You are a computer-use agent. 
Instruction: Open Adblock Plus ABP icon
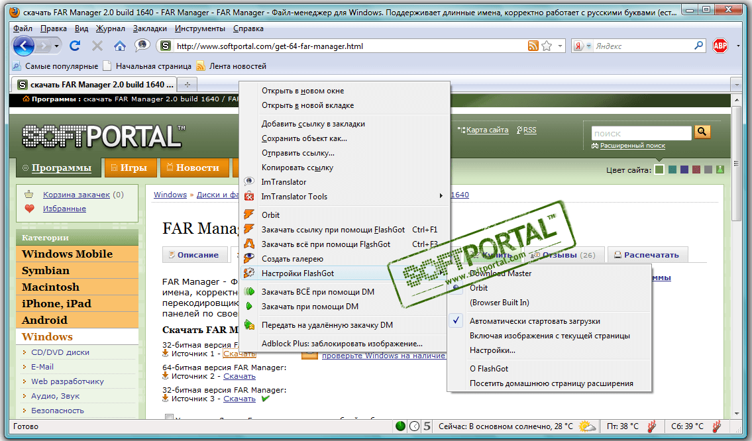click(720, 46)
